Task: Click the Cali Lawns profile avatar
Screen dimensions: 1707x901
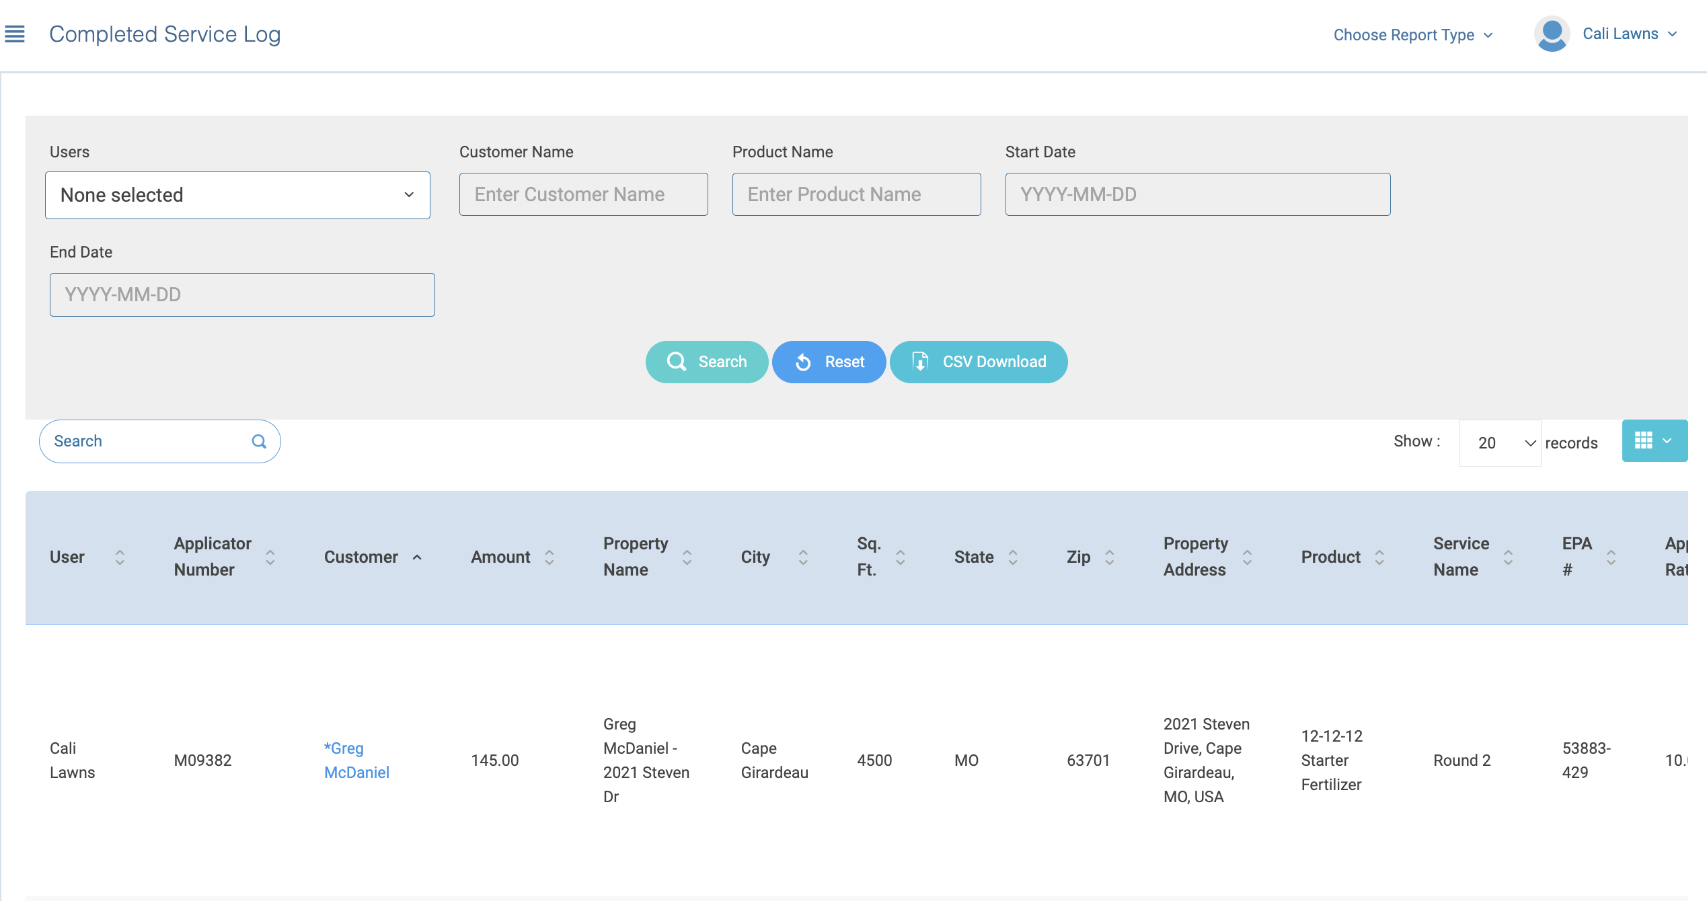Action: click(1552, 34)
